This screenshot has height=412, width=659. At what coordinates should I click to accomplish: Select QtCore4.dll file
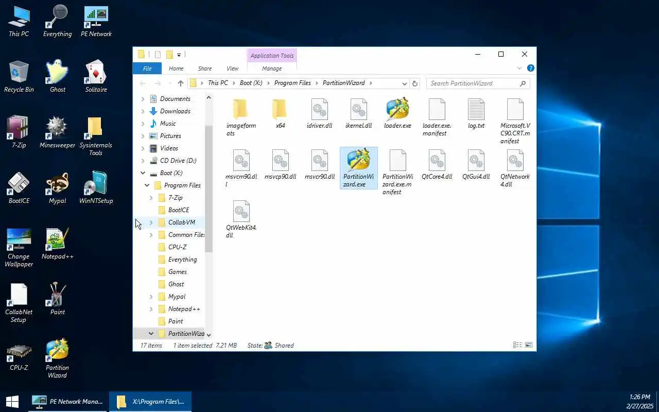[x=437, y=164]
